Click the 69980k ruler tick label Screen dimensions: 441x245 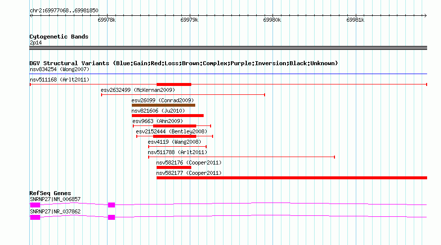[272, 20]
